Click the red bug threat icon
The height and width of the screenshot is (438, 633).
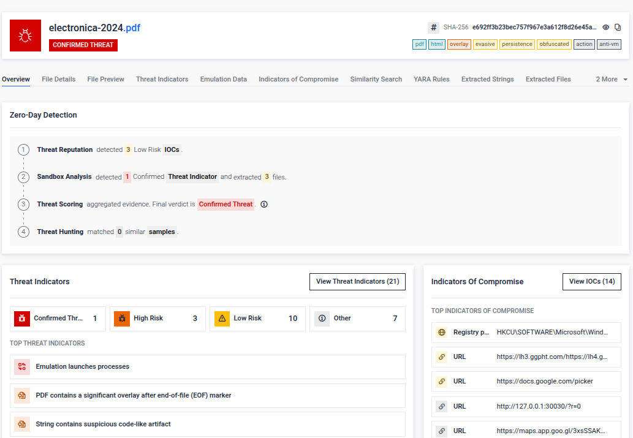point(25,36)
